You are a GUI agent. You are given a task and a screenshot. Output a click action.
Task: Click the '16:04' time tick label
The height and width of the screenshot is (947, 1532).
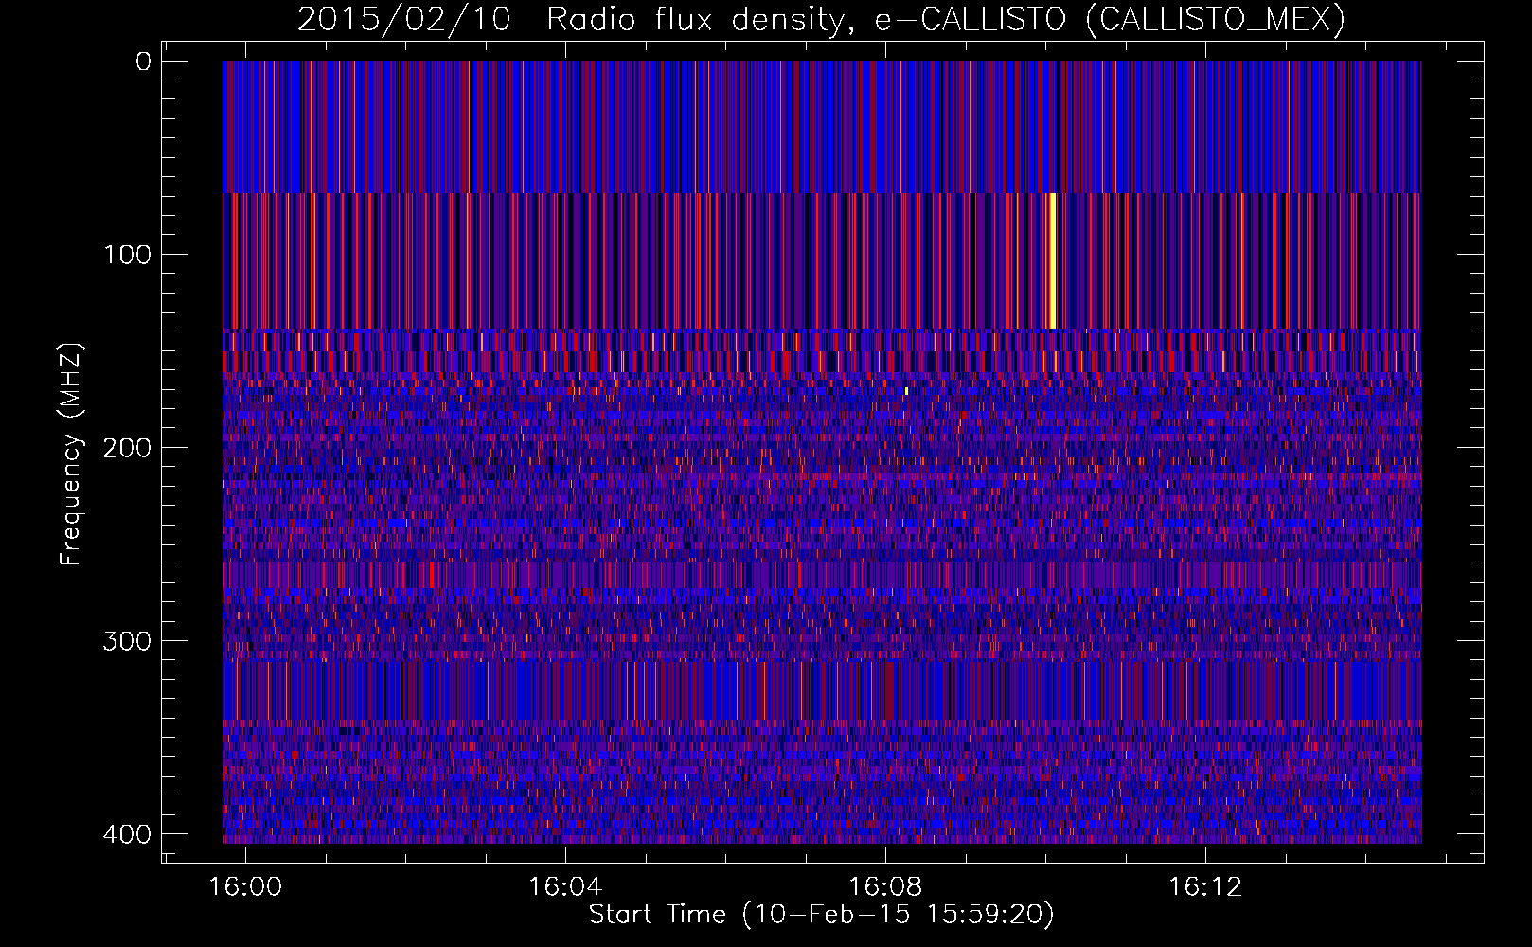pos(565,887)
